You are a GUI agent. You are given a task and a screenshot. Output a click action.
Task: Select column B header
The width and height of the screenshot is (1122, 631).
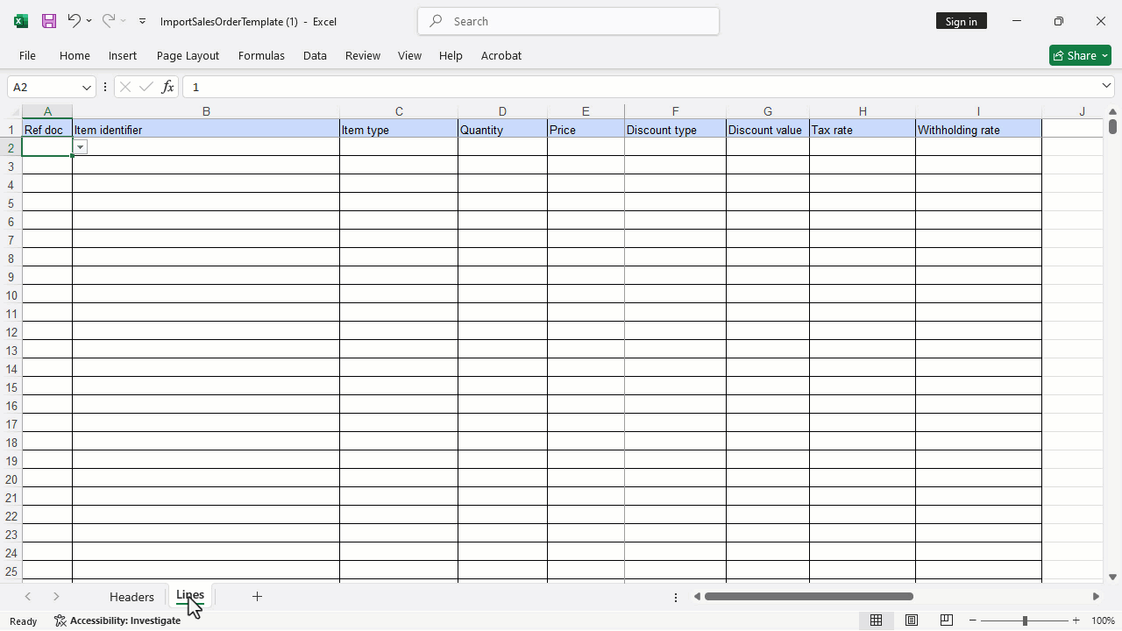click(206, 111)
